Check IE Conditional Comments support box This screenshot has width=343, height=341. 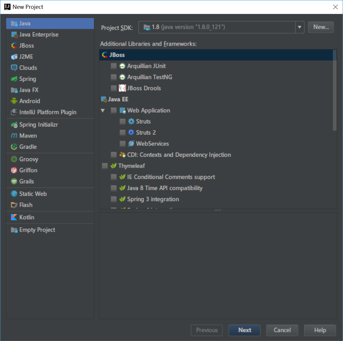[114, 177]
